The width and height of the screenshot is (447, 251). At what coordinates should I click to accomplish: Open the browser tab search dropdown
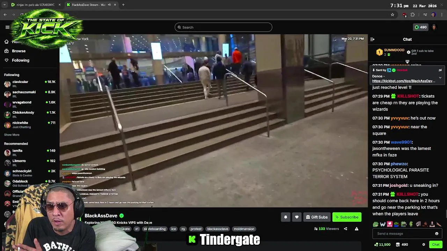point(4,5)
